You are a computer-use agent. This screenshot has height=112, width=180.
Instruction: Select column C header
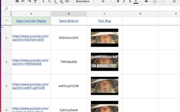click(104, 14)
